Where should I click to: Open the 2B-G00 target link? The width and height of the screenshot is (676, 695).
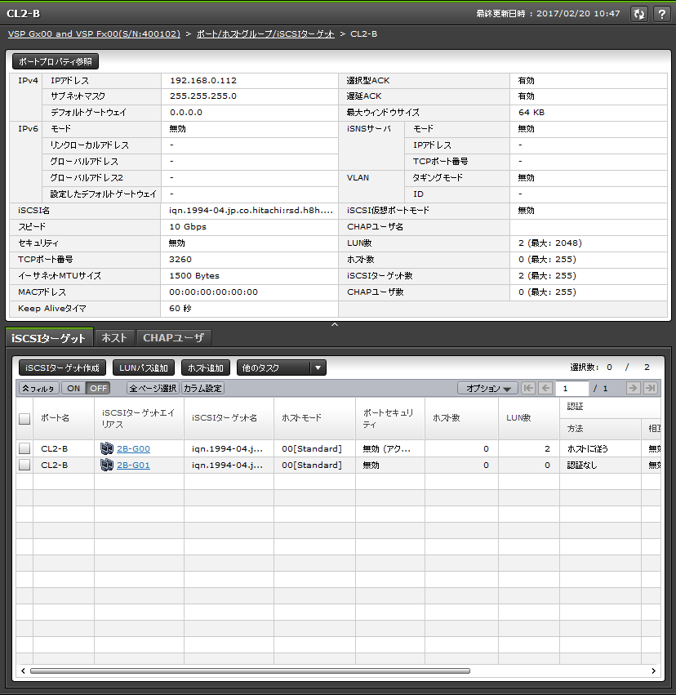(133, 448)
